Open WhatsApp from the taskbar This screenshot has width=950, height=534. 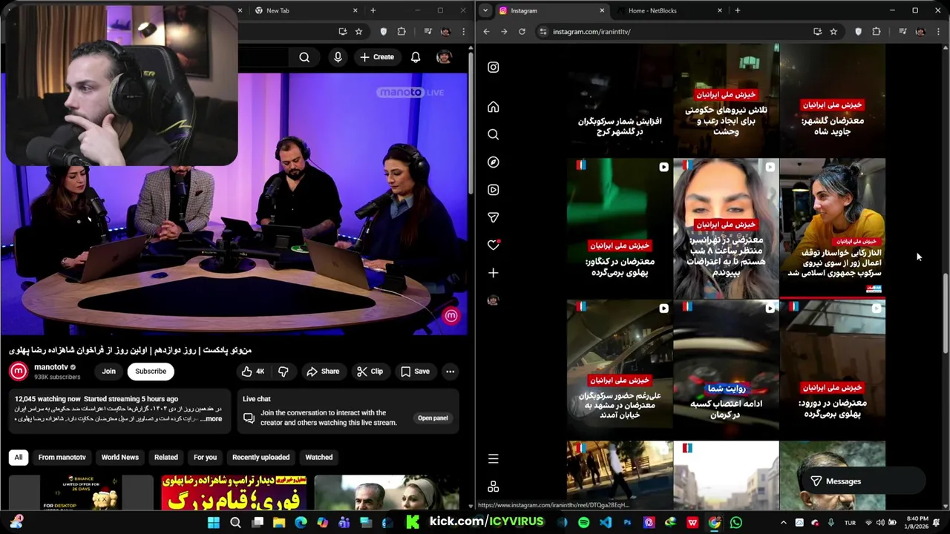[x=736, y=522]
